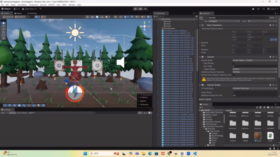Open the UniGLTF menu

coord(51,5)
